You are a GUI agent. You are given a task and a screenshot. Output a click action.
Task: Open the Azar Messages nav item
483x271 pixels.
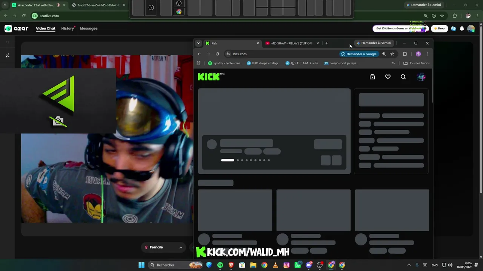pos(89,29)
